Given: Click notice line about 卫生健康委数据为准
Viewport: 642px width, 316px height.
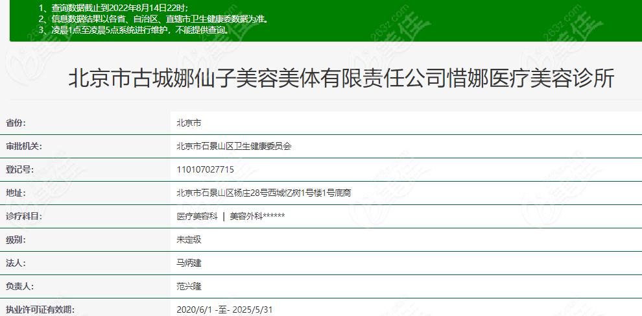Looking at the screenshot, I should coord(154,19).
